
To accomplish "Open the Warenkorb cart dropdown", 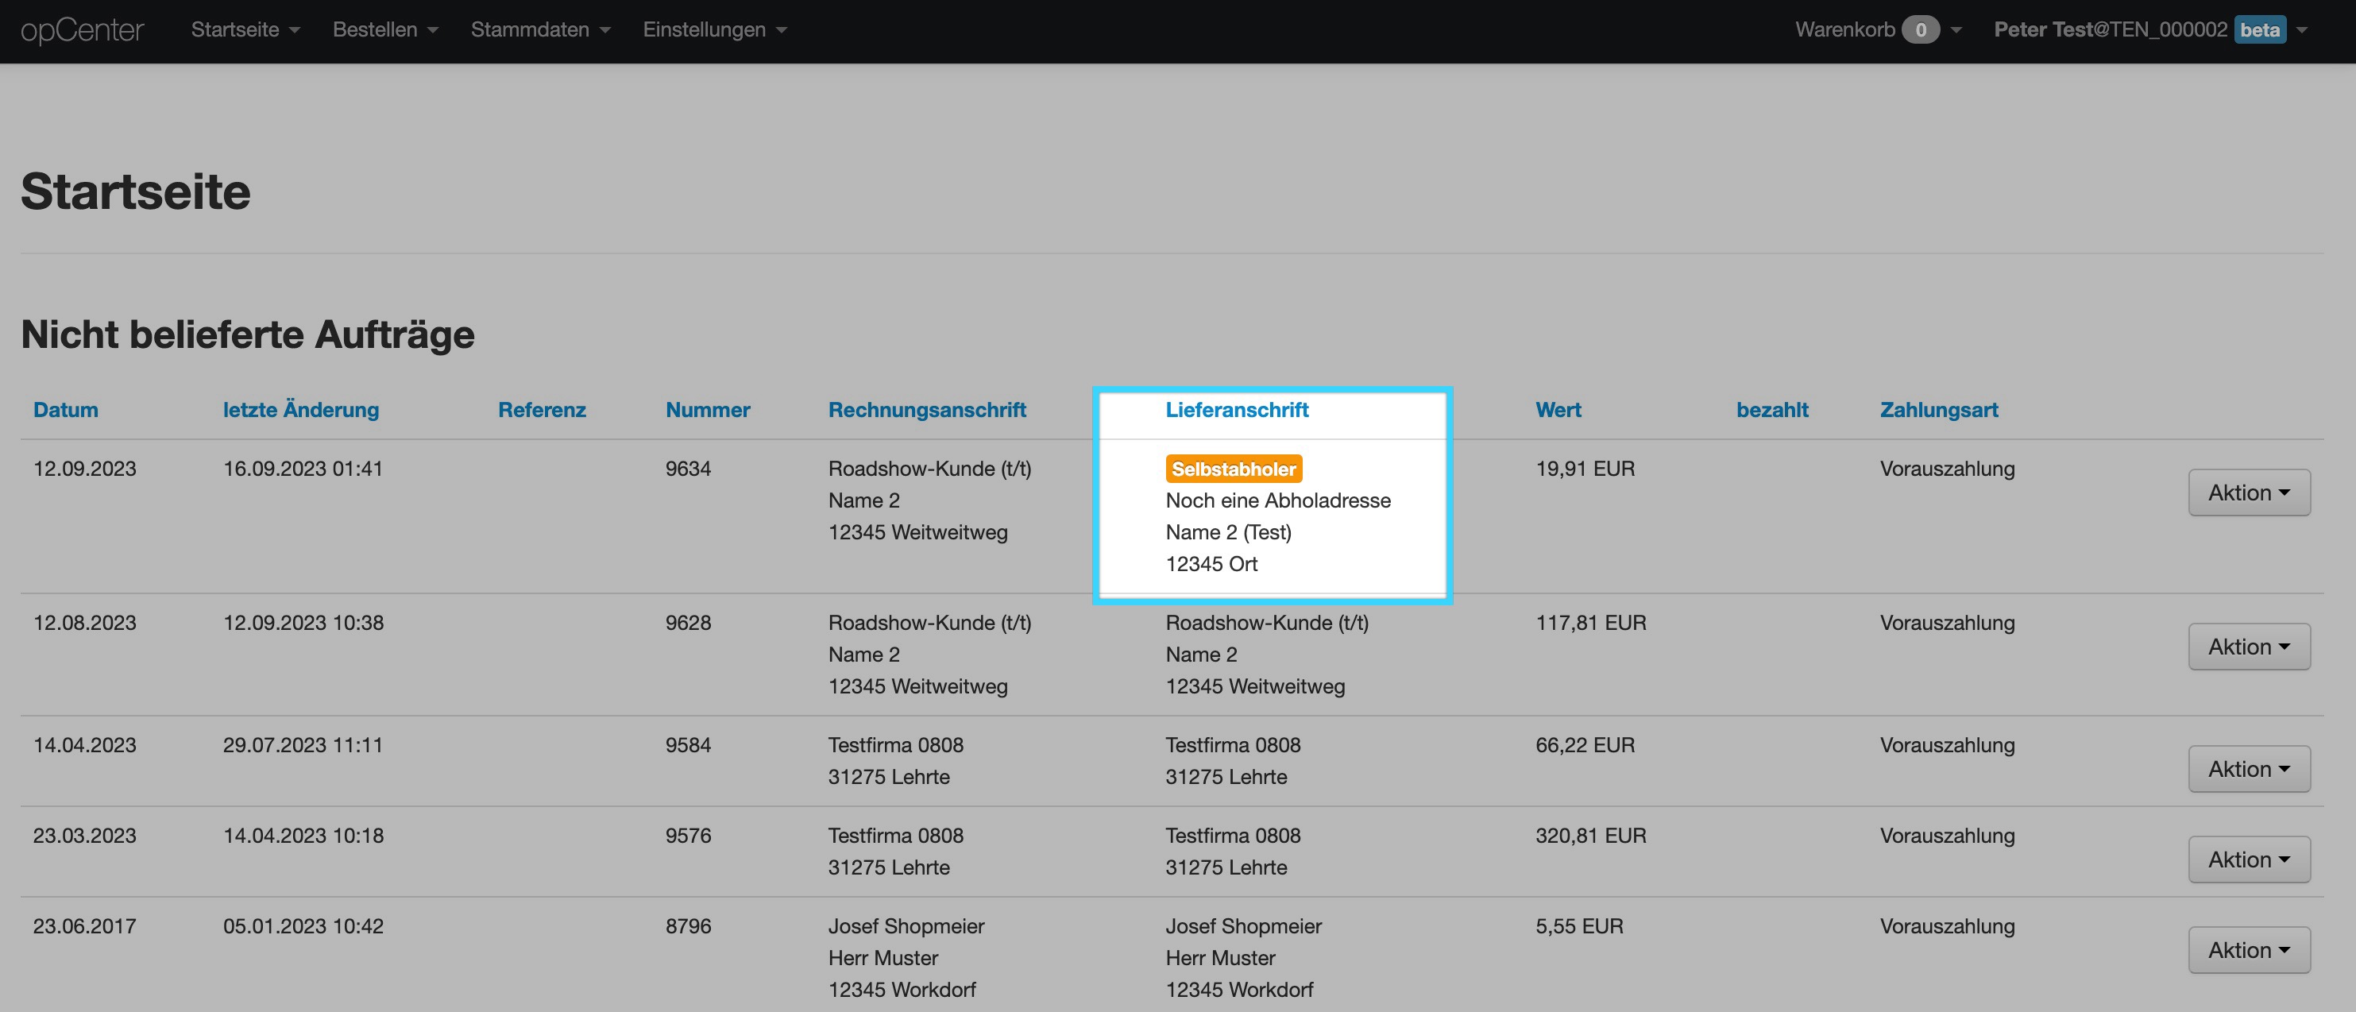I will click(x=1877, y=30).
